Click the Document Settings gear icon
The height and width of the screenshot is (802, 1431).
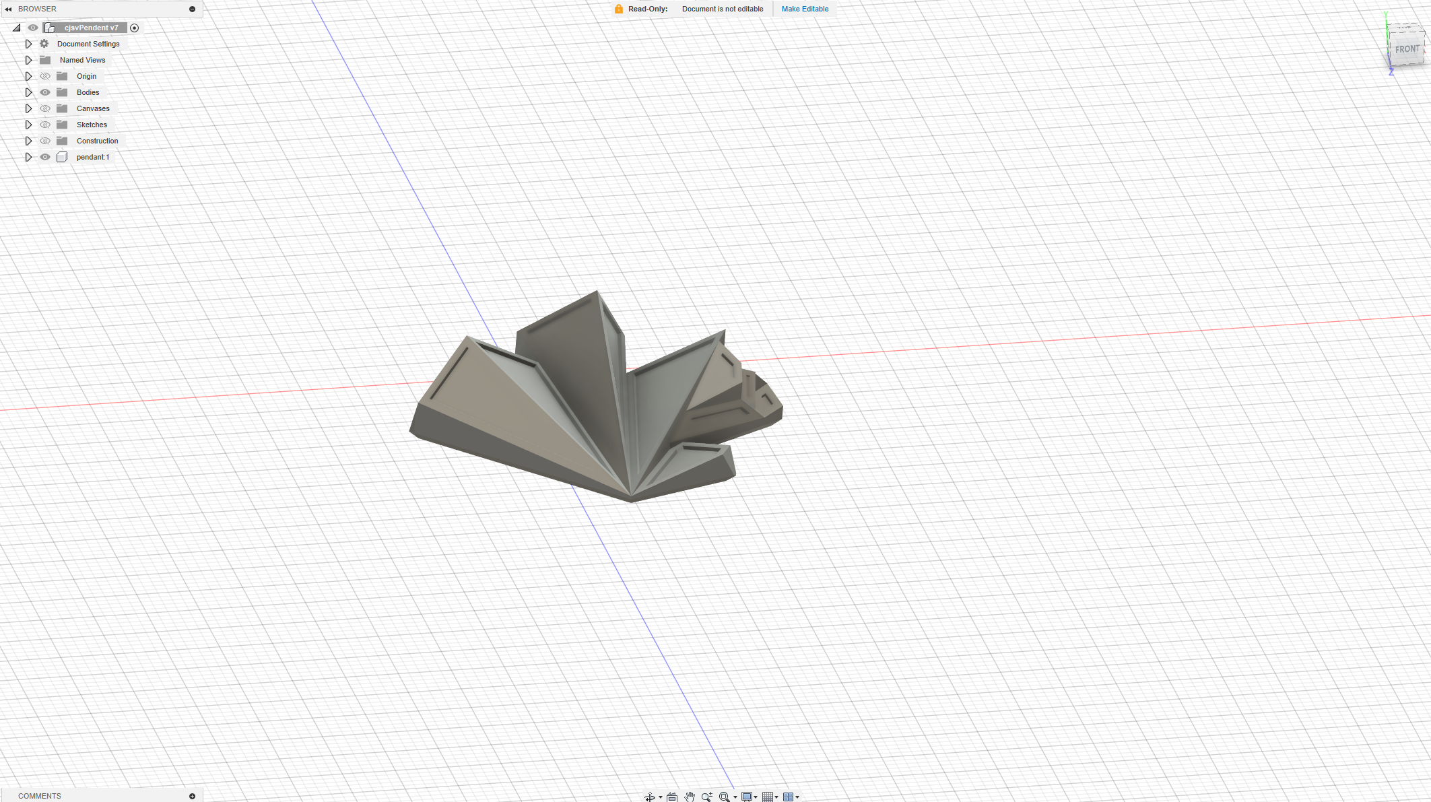point(44,44)
